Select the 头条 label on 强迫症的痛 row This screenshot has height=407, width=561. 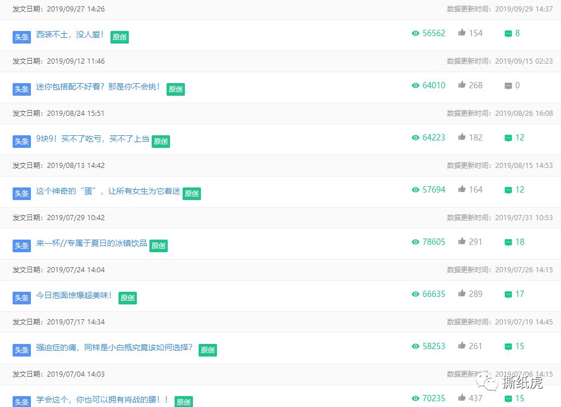21,350
